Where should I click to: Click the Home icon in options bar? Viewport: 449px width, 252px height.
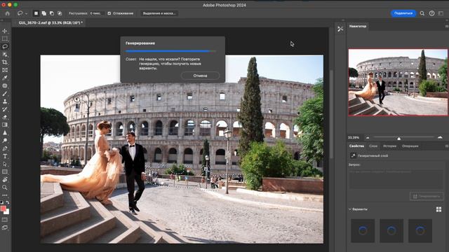8,13
